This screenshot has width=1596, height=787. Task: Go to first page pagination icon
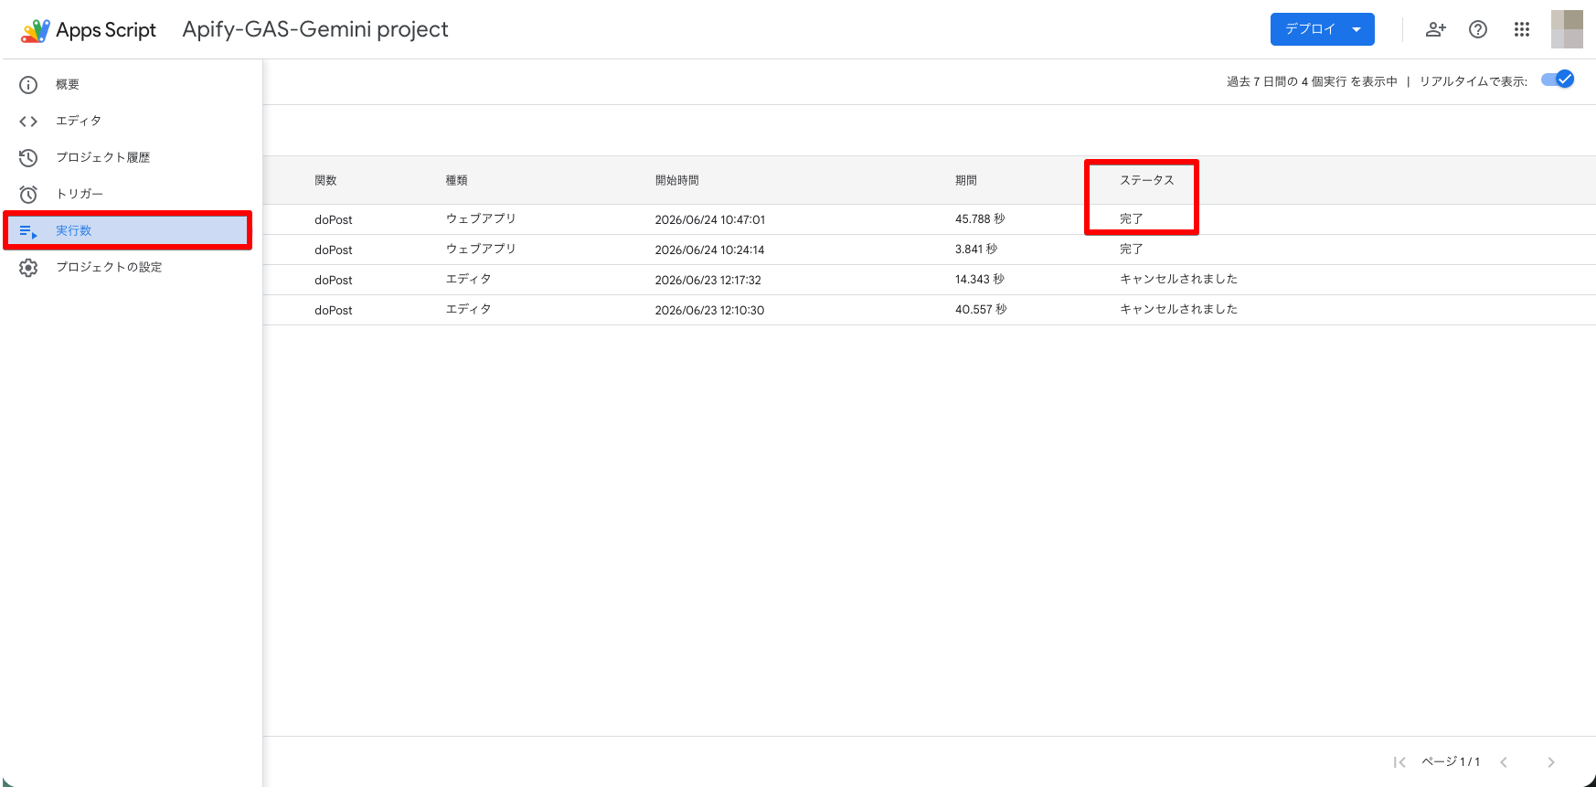tap(1399, 762)
